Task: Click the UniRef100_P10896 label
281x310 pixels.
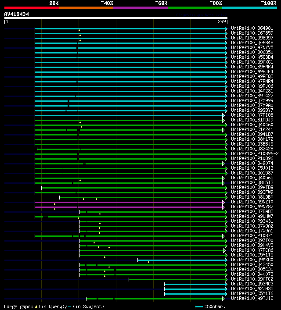Action: coord(252,159)
